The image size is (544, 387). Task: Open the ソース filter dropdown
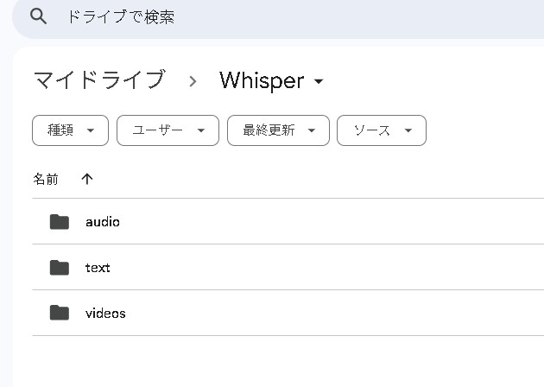[x=381, y=130]
